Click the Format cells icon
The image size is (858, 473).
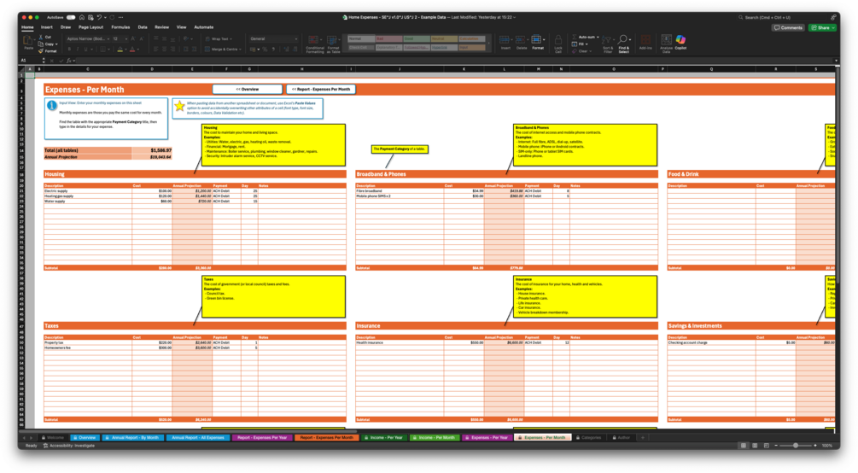click(537, 39)
